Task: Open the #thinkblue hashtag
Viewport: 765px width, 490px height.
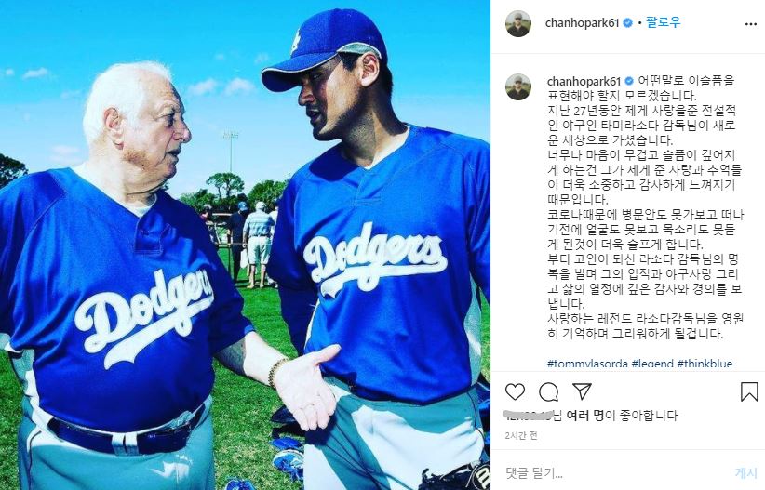Action: (x=705, y=364)
